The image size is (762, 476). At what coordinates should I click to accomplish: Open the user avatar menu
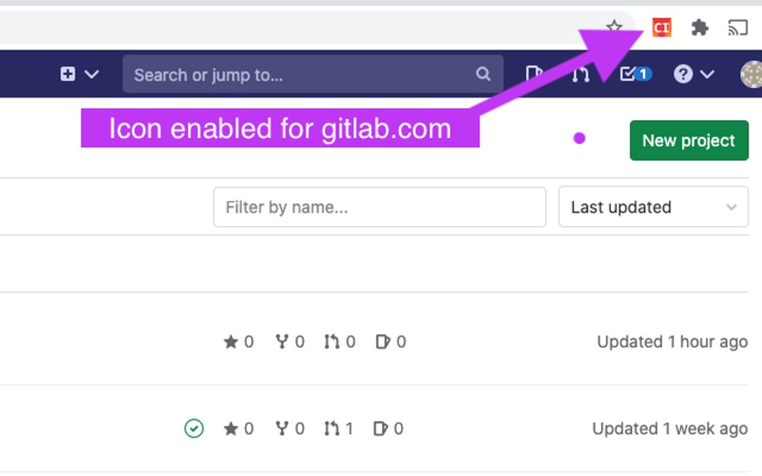750,74
